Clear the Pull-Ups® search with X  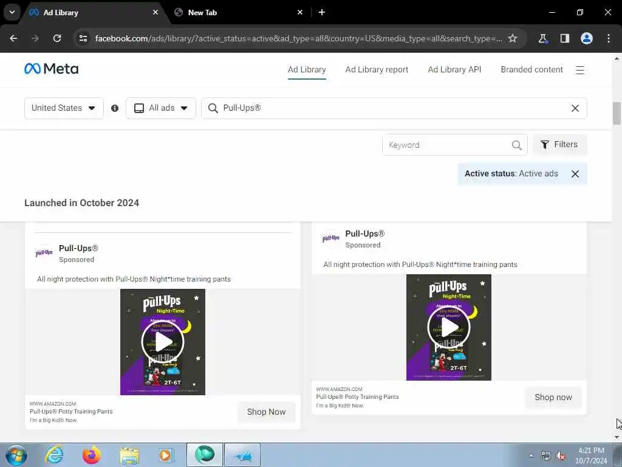coord(575,108)
